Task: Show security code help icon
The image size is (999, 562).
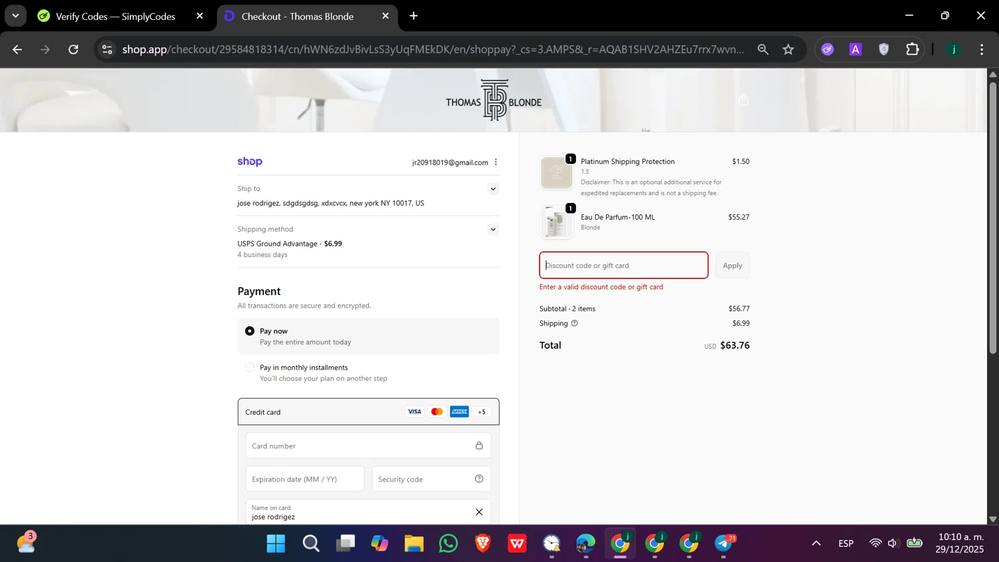Action: point(479,479)
